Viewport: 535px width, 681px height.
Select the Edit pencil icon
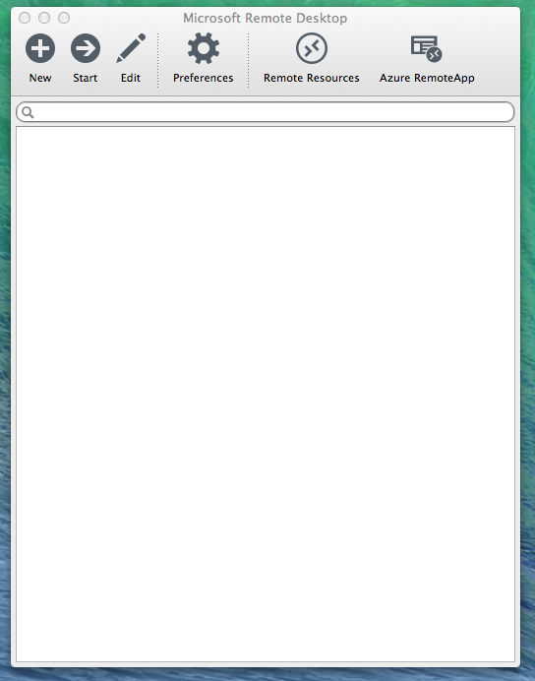pyautogui.click(x=131, y=48)
